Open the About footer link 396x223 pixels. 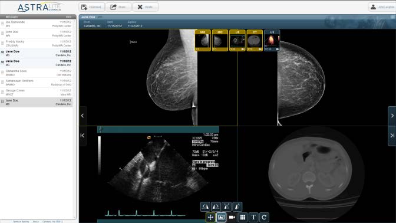(x=35, y=221)
